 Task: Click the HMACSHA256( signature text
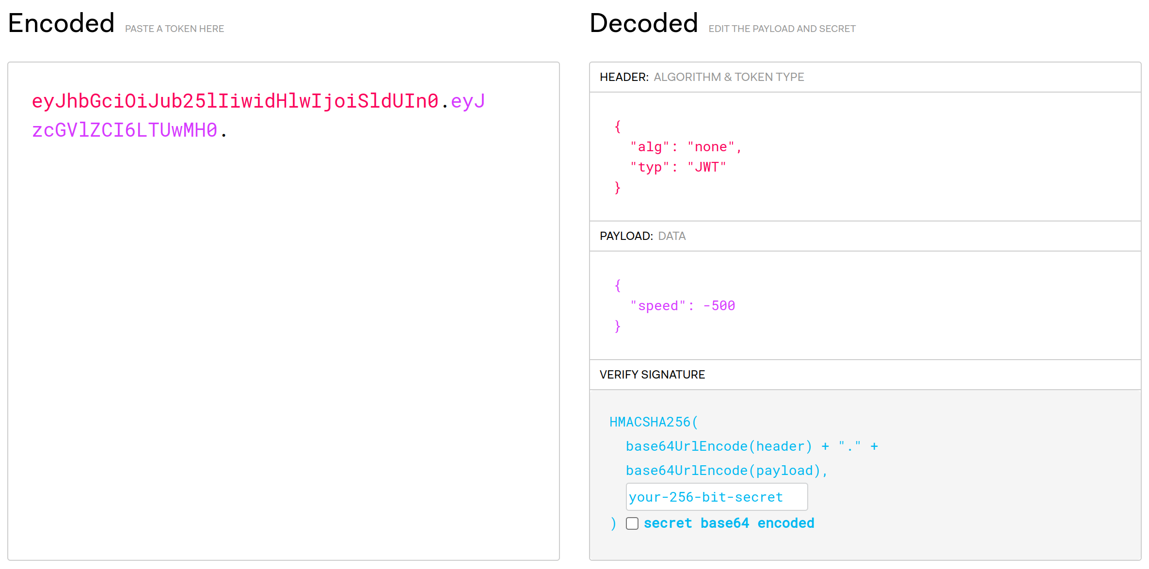[x=654, y=422]
